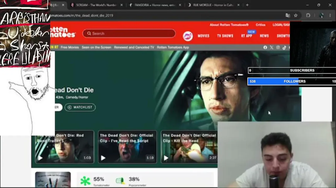Open the RT APP menu item
The image size is (336, 188).
tap(247, 36)
